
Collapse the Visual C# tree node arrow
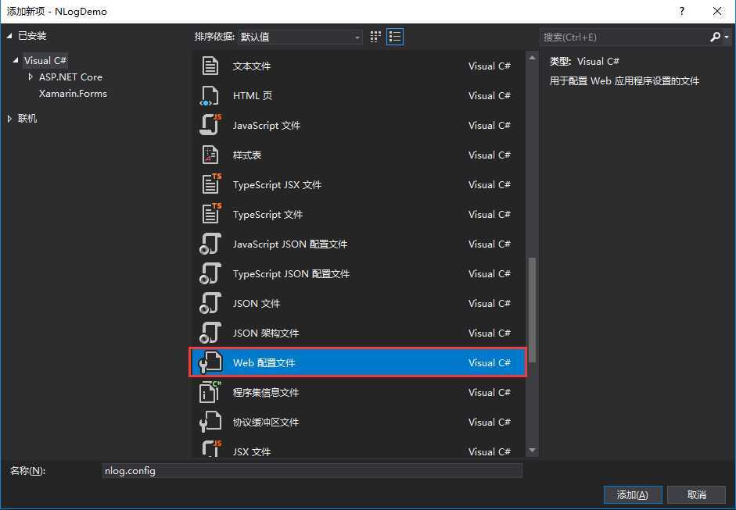pyautogui.click(x=16, y=60)
